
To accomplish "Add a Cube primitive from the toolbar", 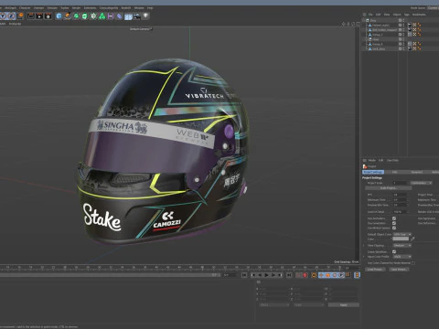I will [59, 16].
